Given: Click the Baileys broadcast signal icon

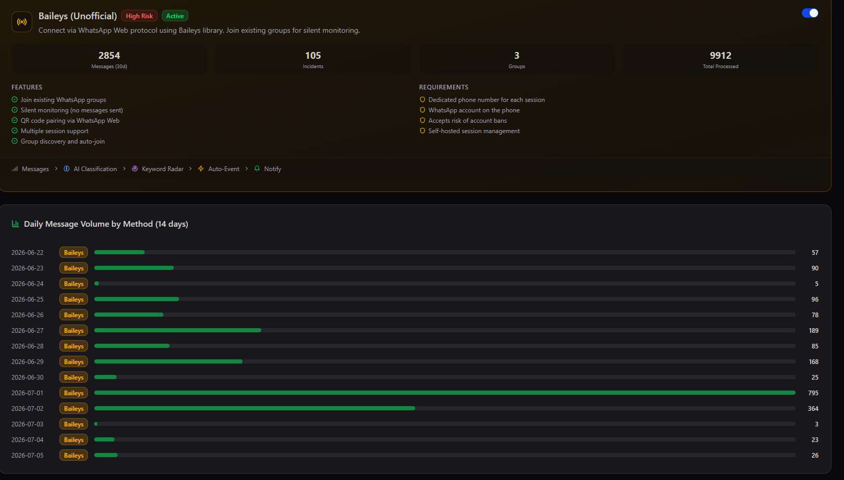Looking at the screenshot, I should (22, 22).
